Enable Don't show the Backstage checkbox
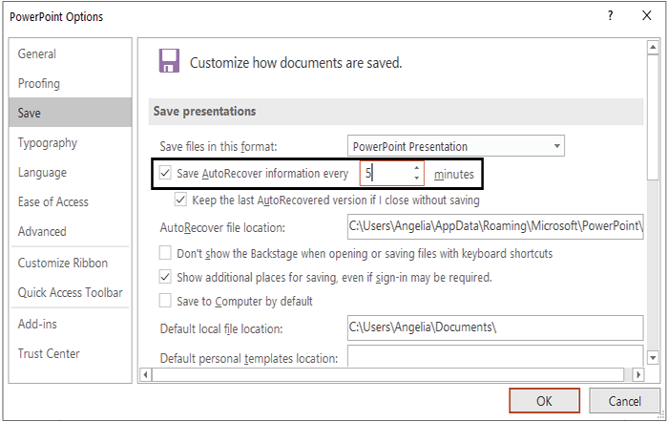This screenshot has width=668, height=422. click(x=165, y=253)
